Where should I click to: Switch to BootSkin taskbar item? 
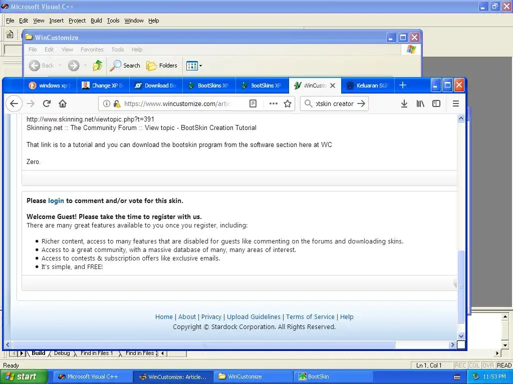(333, 377)
